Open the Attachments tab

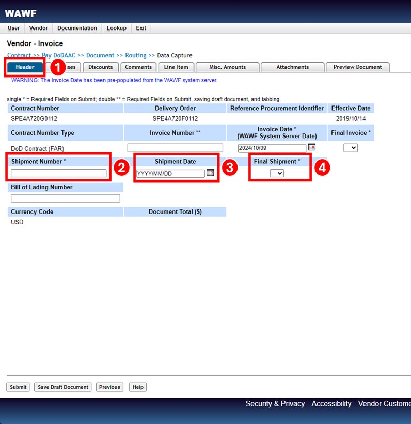pos(292,67)
